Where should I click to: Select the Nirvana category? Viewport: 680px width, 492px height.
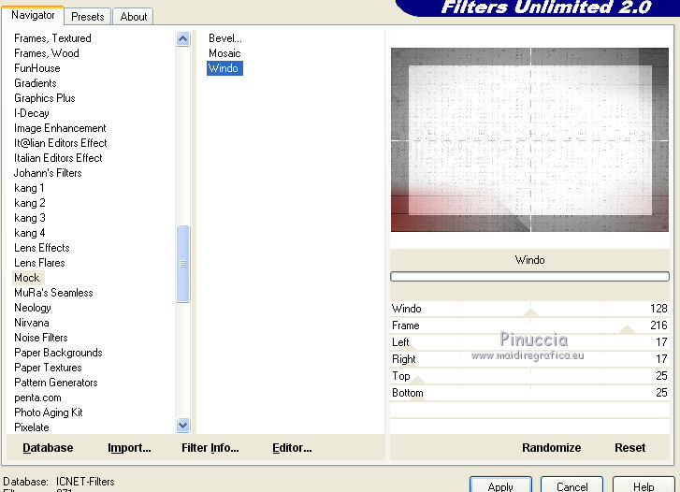31,323
